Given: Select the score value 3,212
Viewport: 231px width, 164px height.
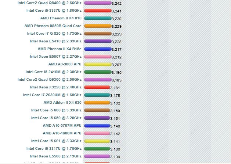Looking at the screenshot, I should point(116,57).
